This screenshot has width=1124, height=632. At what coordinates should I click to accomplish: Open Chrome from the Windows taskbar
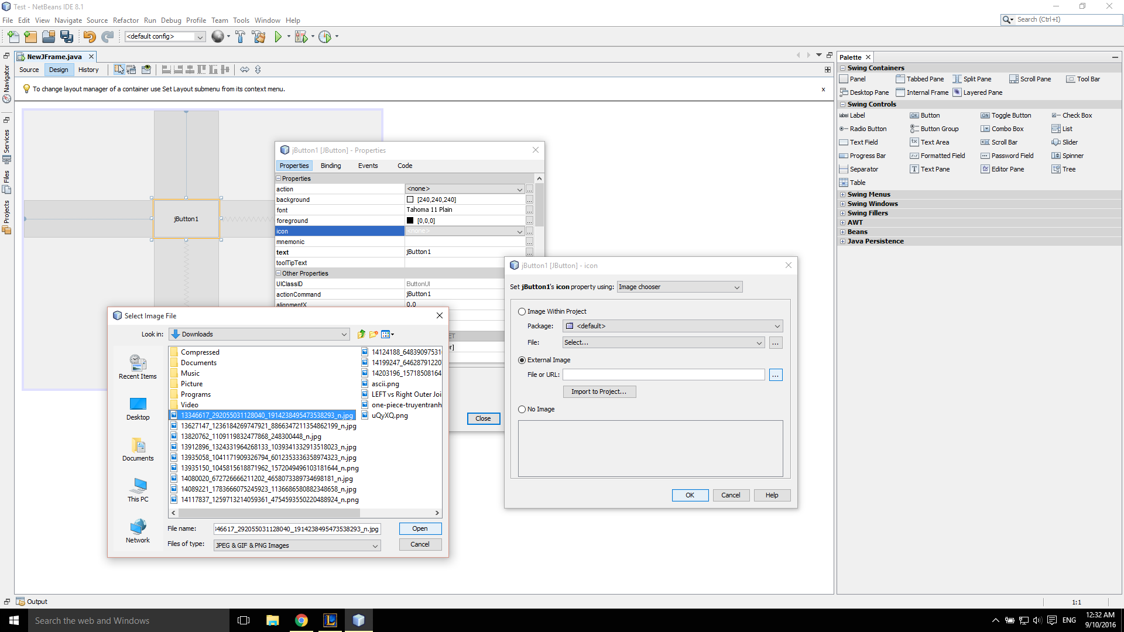click(301, 620)
